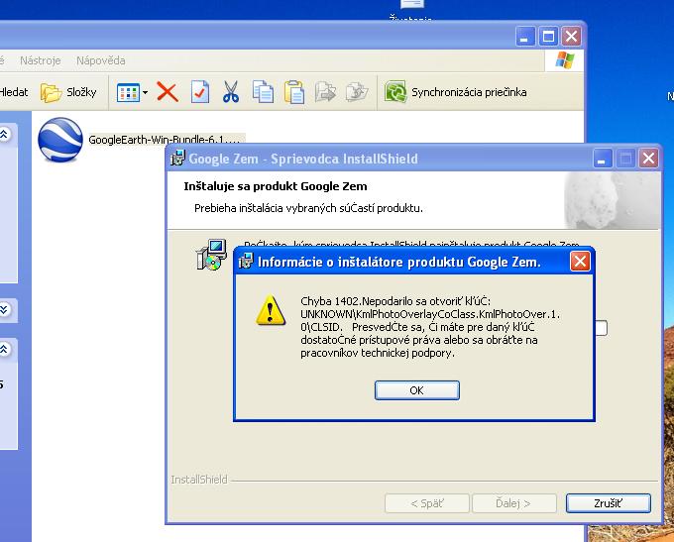
Task: Click the clipboard Paste toolbar icon
Action: (294, 93)
